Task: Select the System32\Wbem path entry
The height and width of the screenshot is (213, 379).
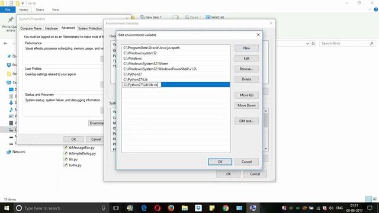Action: coord(176,63)
